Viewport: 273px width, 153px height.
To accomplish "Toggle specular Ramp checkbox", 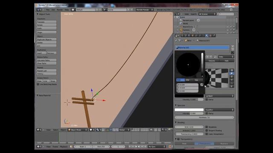I will click(206, 113).
